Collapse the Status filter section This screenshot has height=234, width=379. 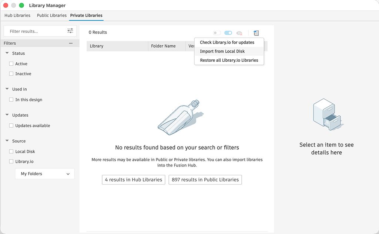(x=7, y=53)
